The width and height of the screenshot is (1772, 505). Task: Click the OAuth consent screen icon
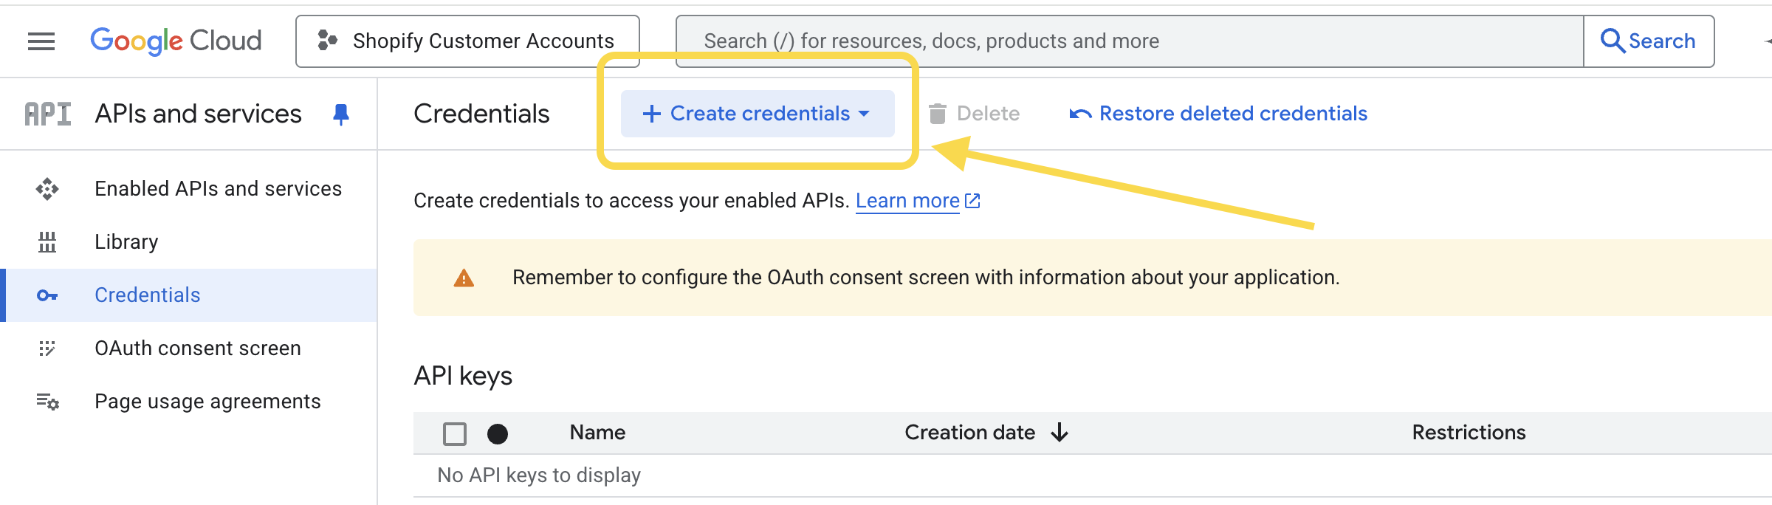[47, 348]
